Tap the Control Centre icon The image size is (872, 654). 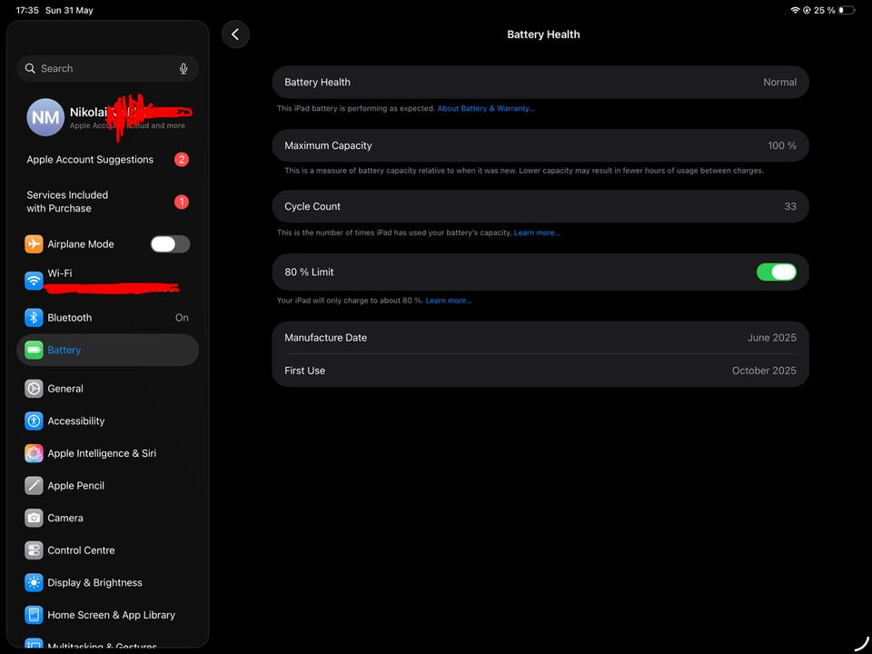coord(34,550)
